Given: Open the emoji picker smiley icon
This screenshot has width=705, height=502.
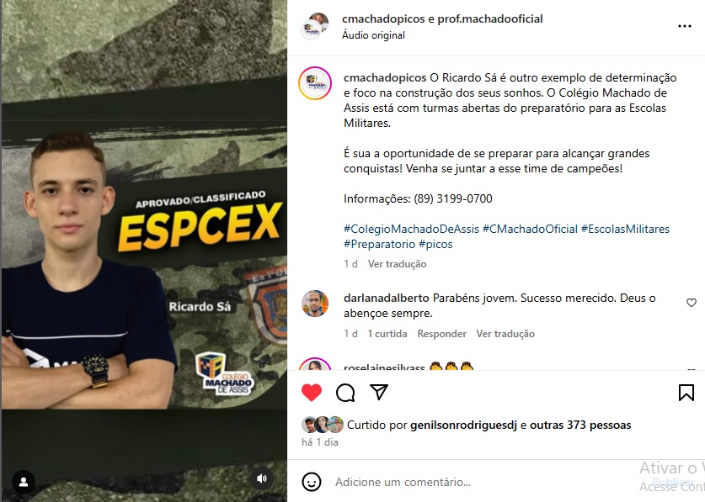Looking at the screenshot, I should coord(312,482).
